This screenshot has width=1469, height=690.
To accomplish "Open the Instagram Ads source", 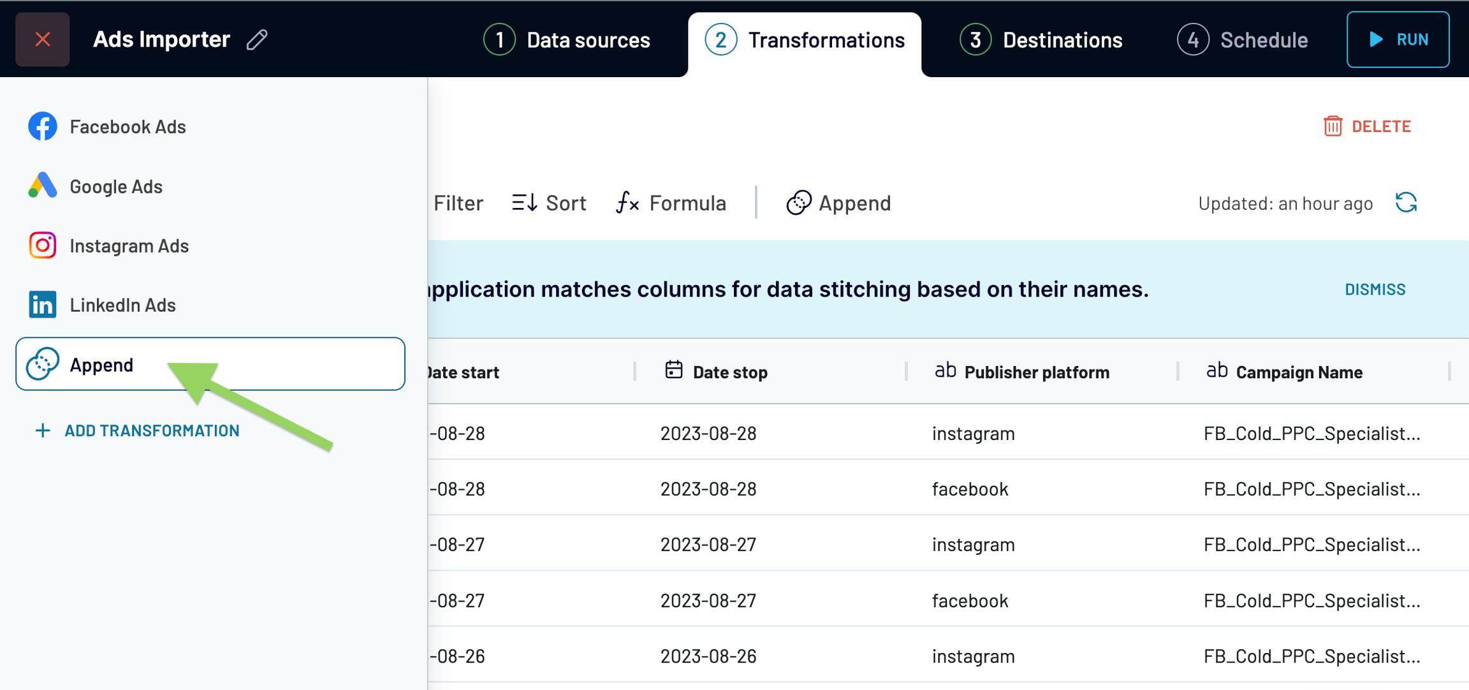I will tap(129, 246).
